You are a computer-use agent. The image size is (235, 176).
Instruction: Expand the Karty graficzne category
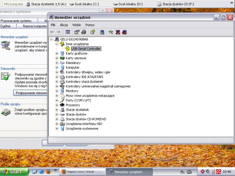[x=57, y=53]
